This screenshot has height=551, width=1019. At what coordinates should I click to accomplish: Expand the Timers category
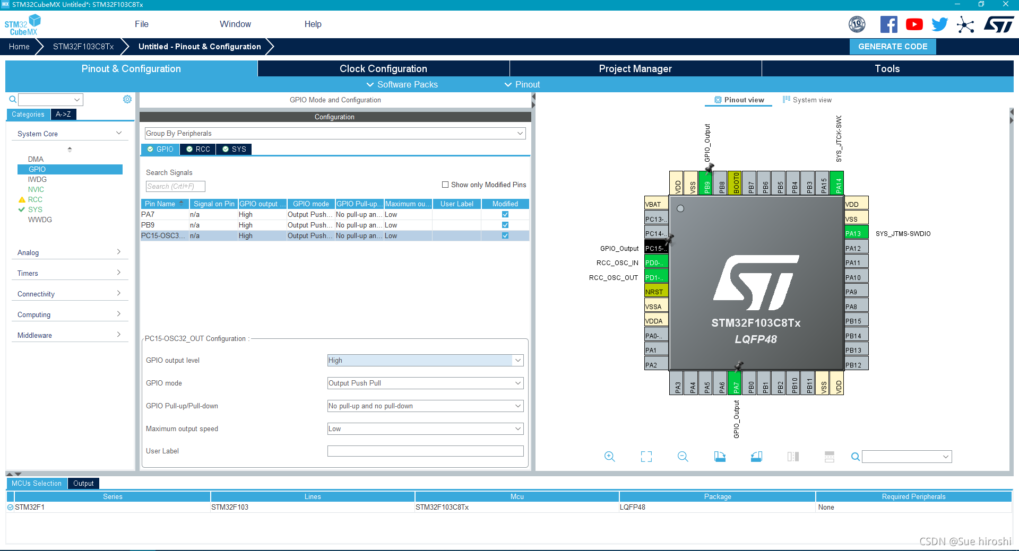click(70, 273)
